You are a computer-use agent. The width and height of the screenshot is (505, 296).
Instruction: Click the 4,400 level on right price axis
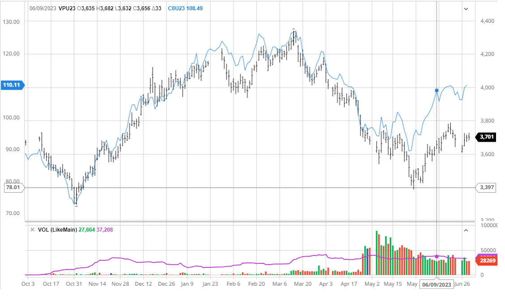487,21
